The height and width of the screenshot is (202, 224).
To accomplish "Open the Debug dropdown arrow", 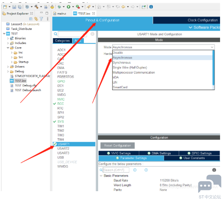I will tap(64, 7).
